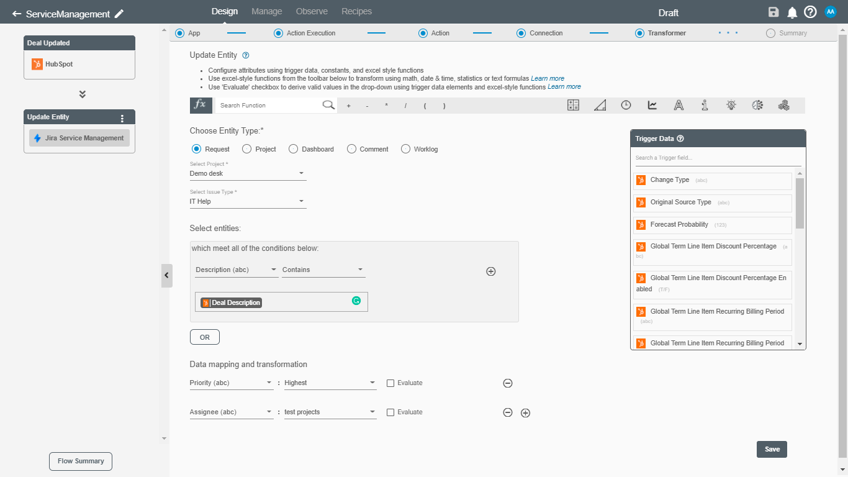Open the Update Entity card three-dot menu

pyautogui.click(x=122, y=119)
